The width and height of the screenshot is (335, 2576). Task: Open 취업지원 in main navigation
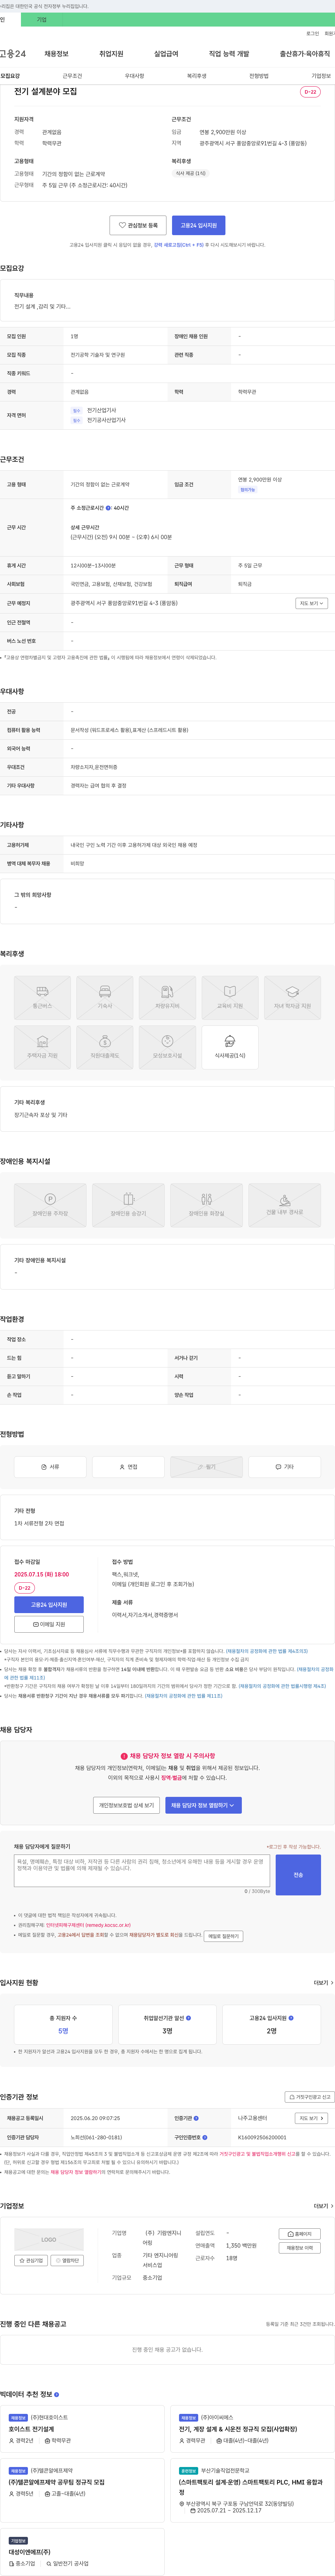point(111,54)
